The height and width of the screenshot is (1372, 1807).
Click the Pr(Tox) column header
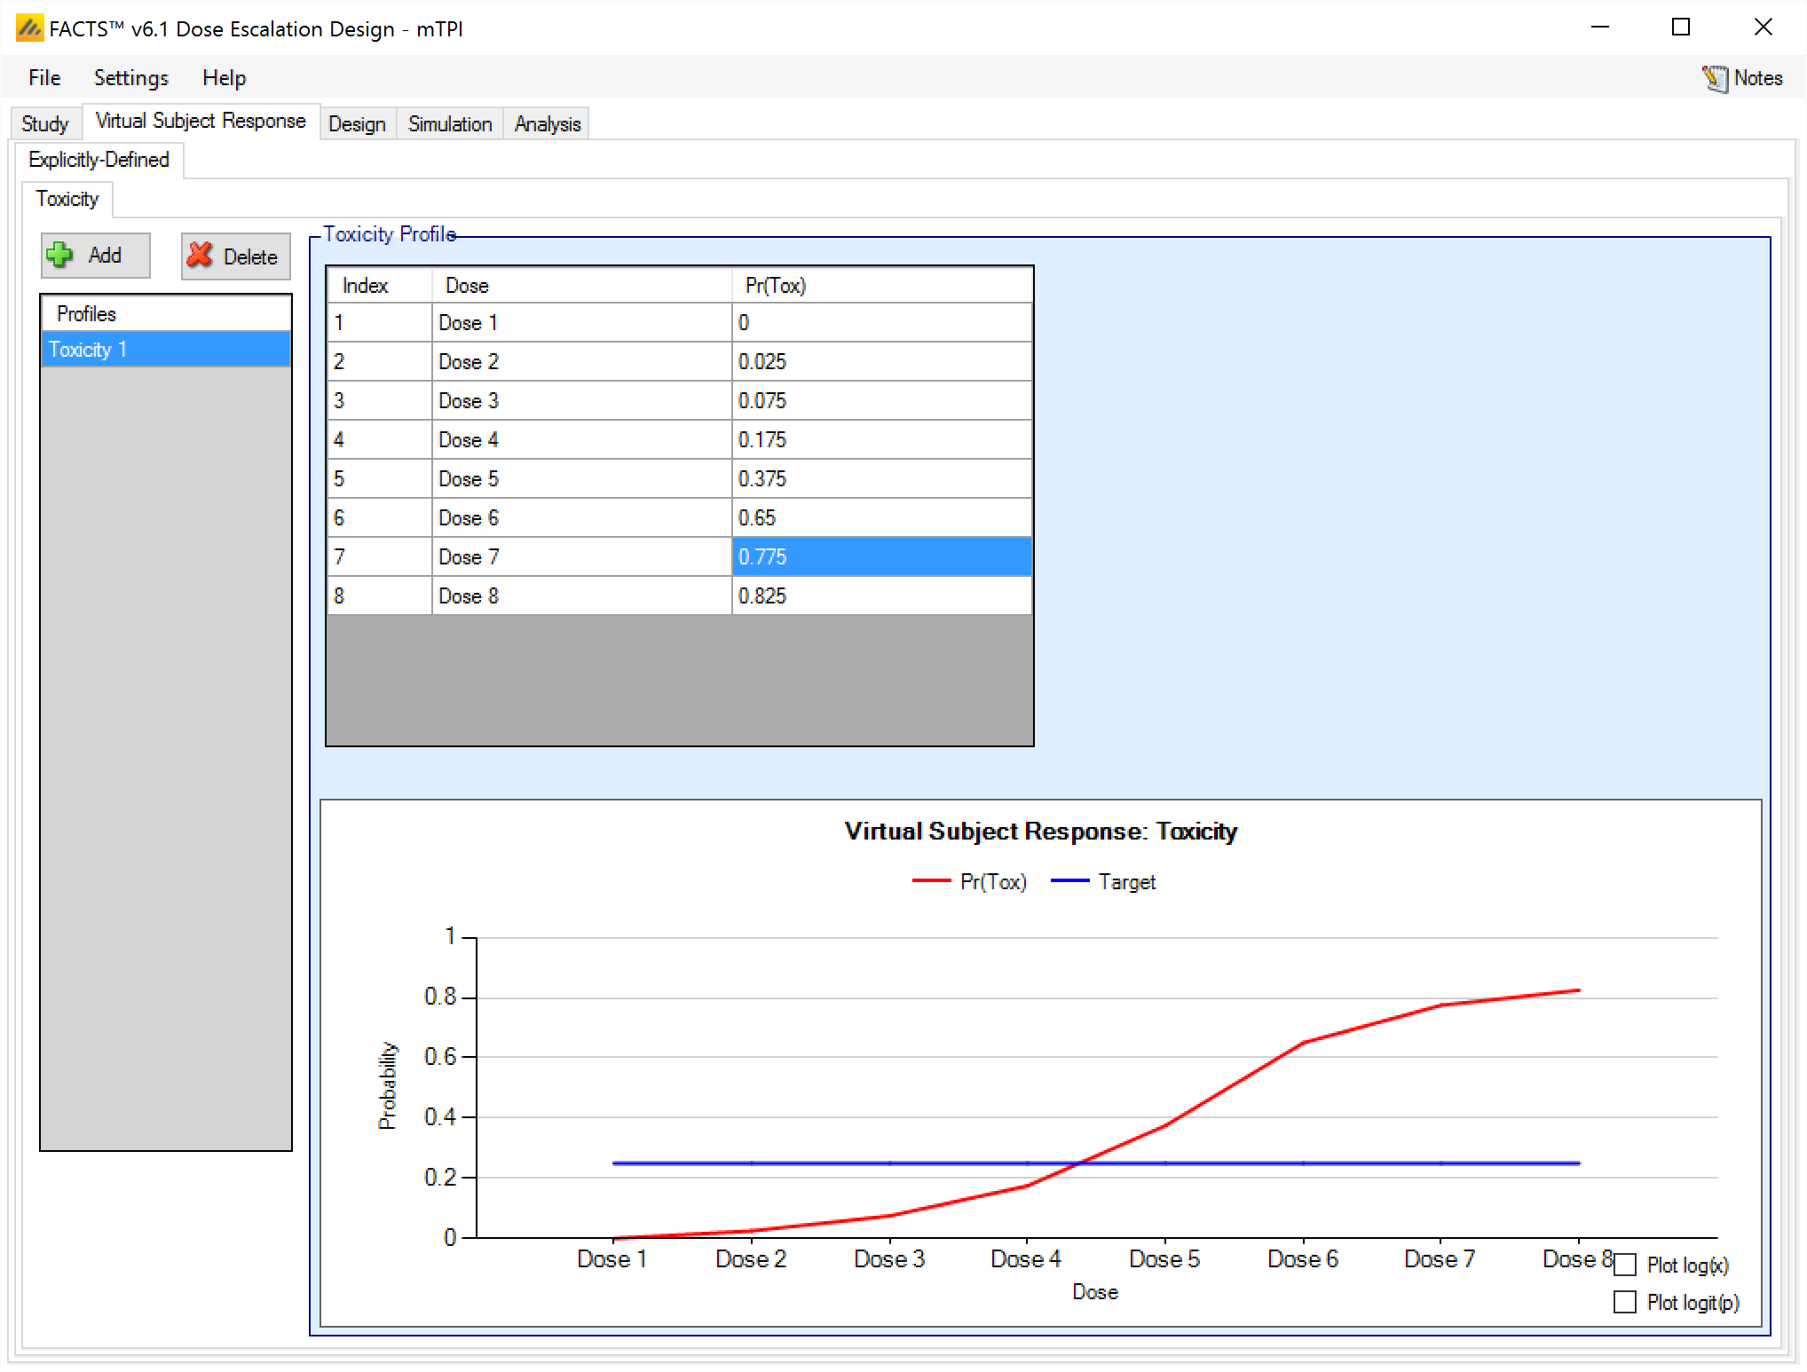click(881, 286)
